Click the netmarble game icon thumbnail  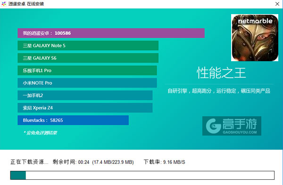[x=255, y=38]
